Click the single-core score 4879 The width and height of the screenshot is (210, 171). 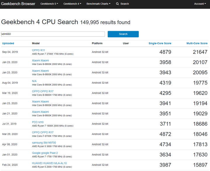165,52
